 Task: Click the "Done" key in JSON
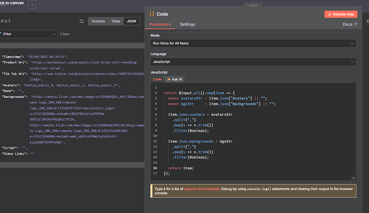[x=8, y=91]
